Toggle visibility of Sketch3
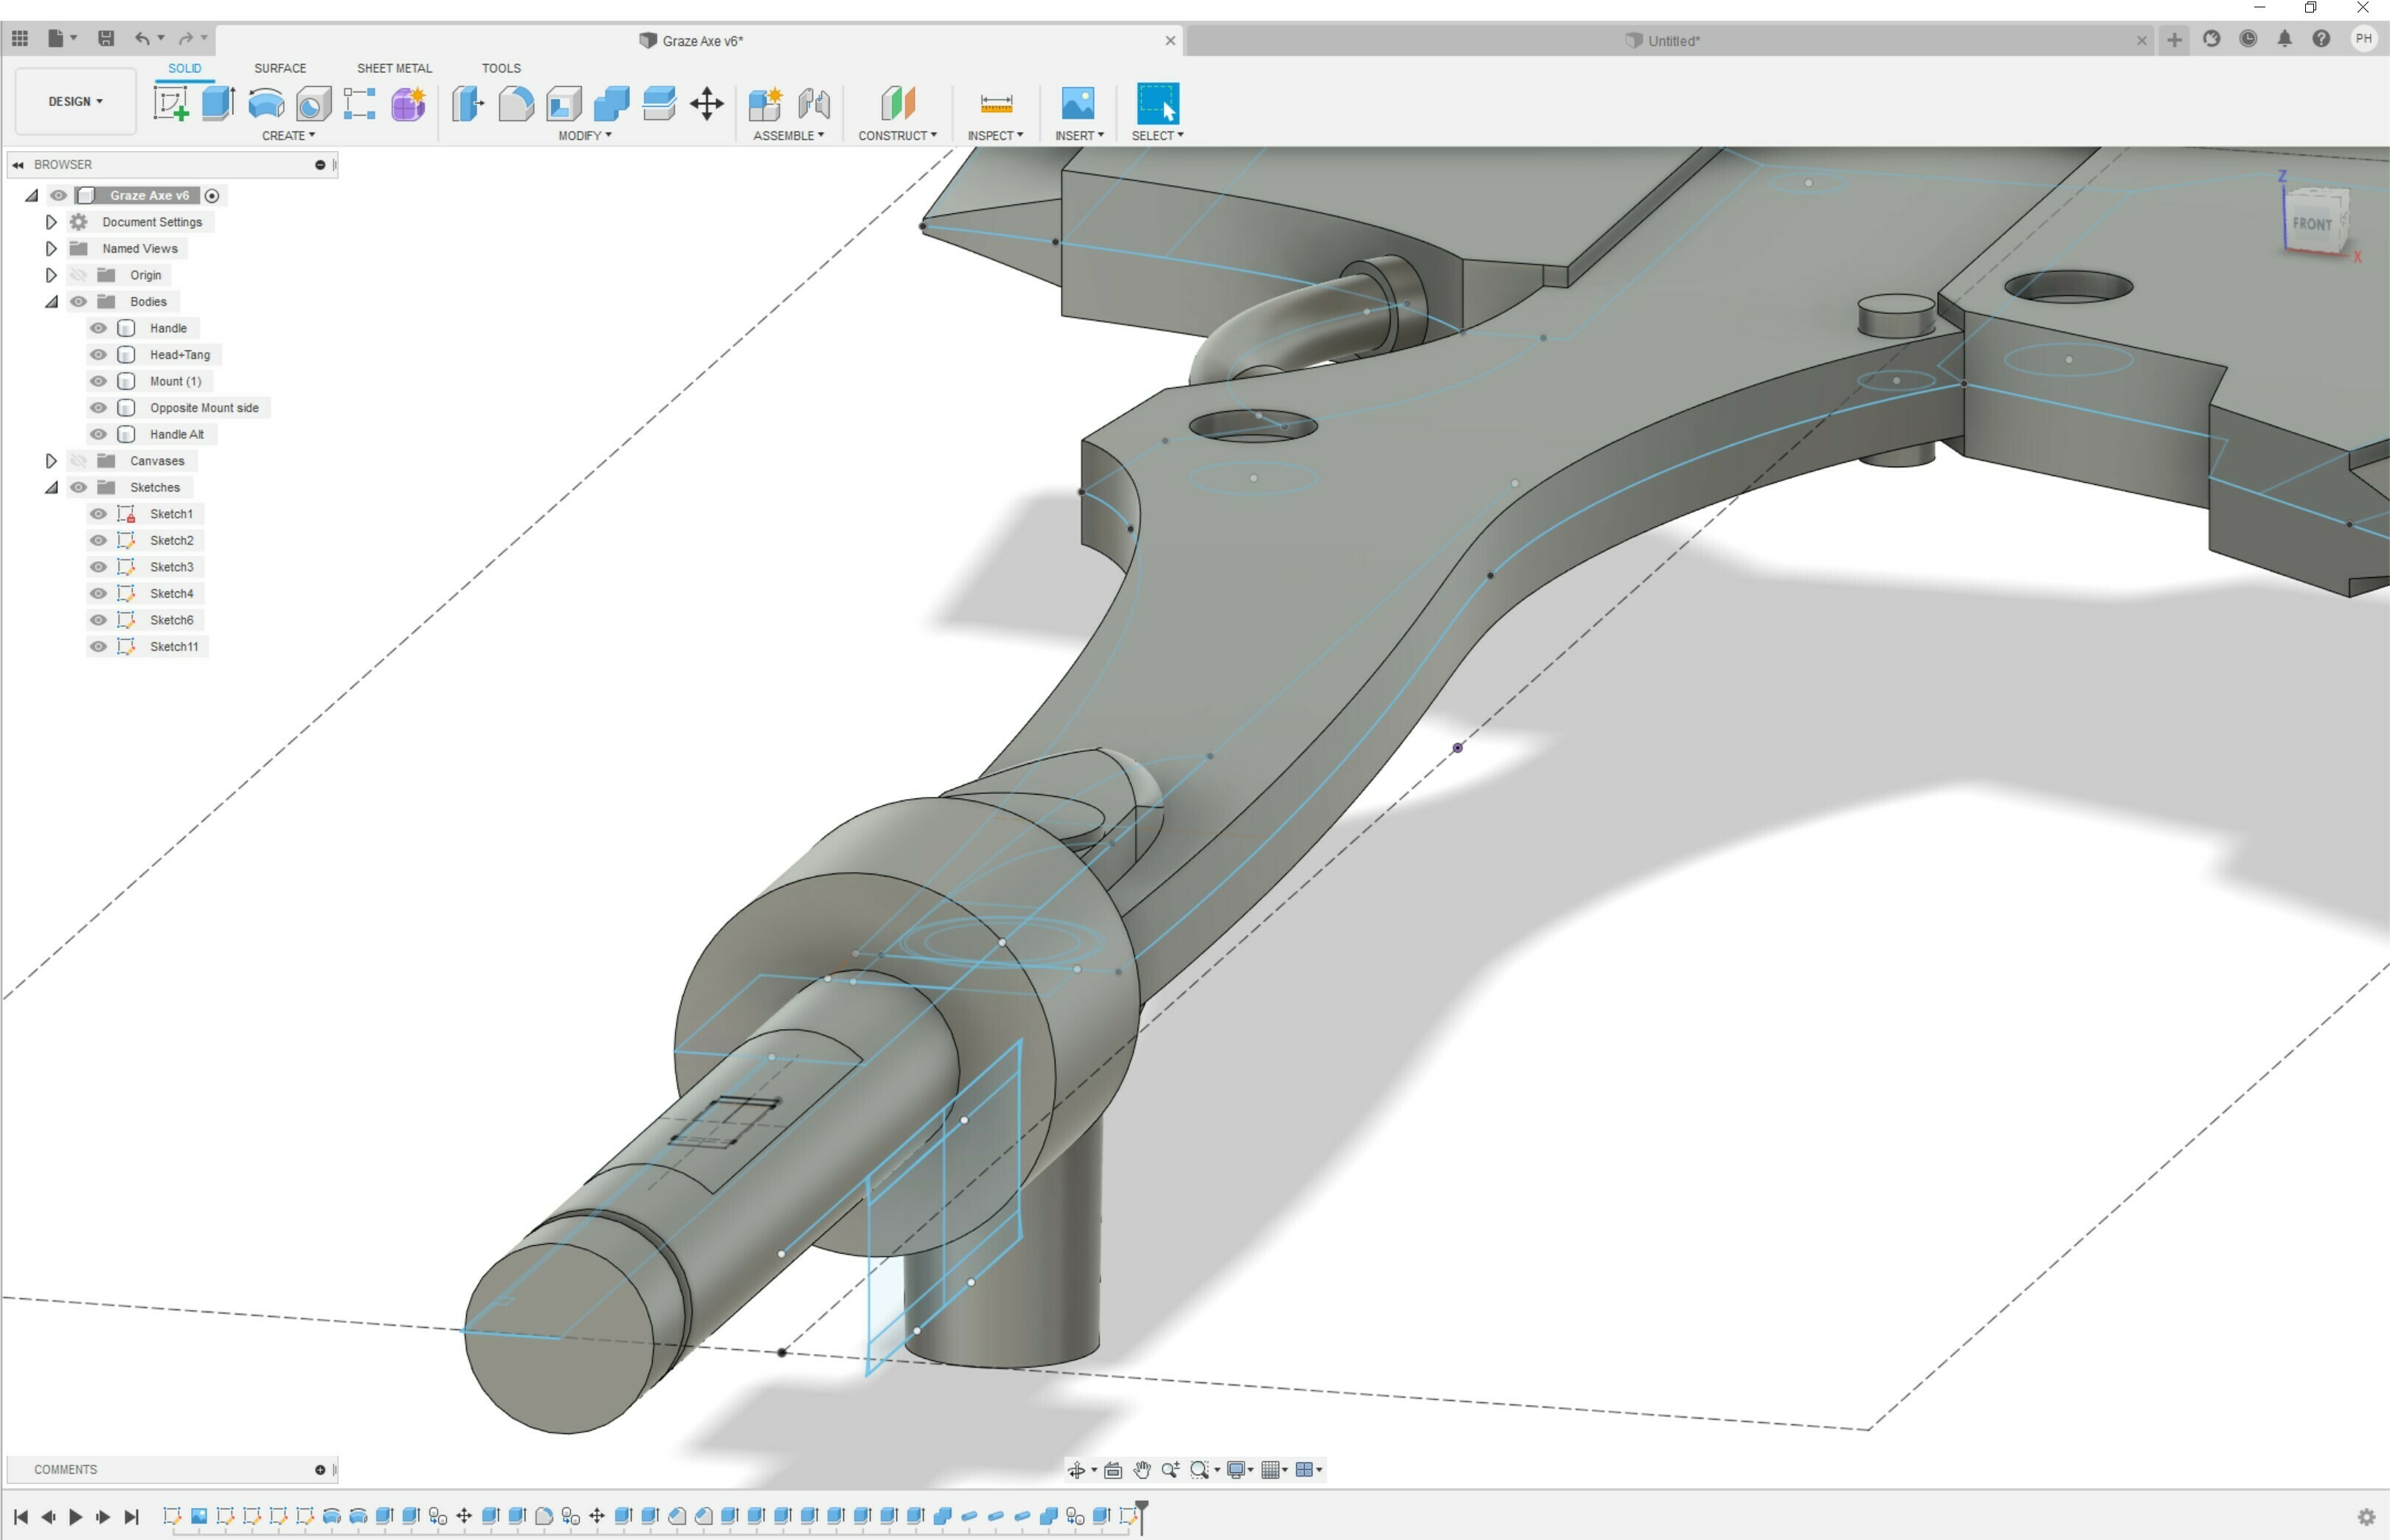 coord(98,567)
